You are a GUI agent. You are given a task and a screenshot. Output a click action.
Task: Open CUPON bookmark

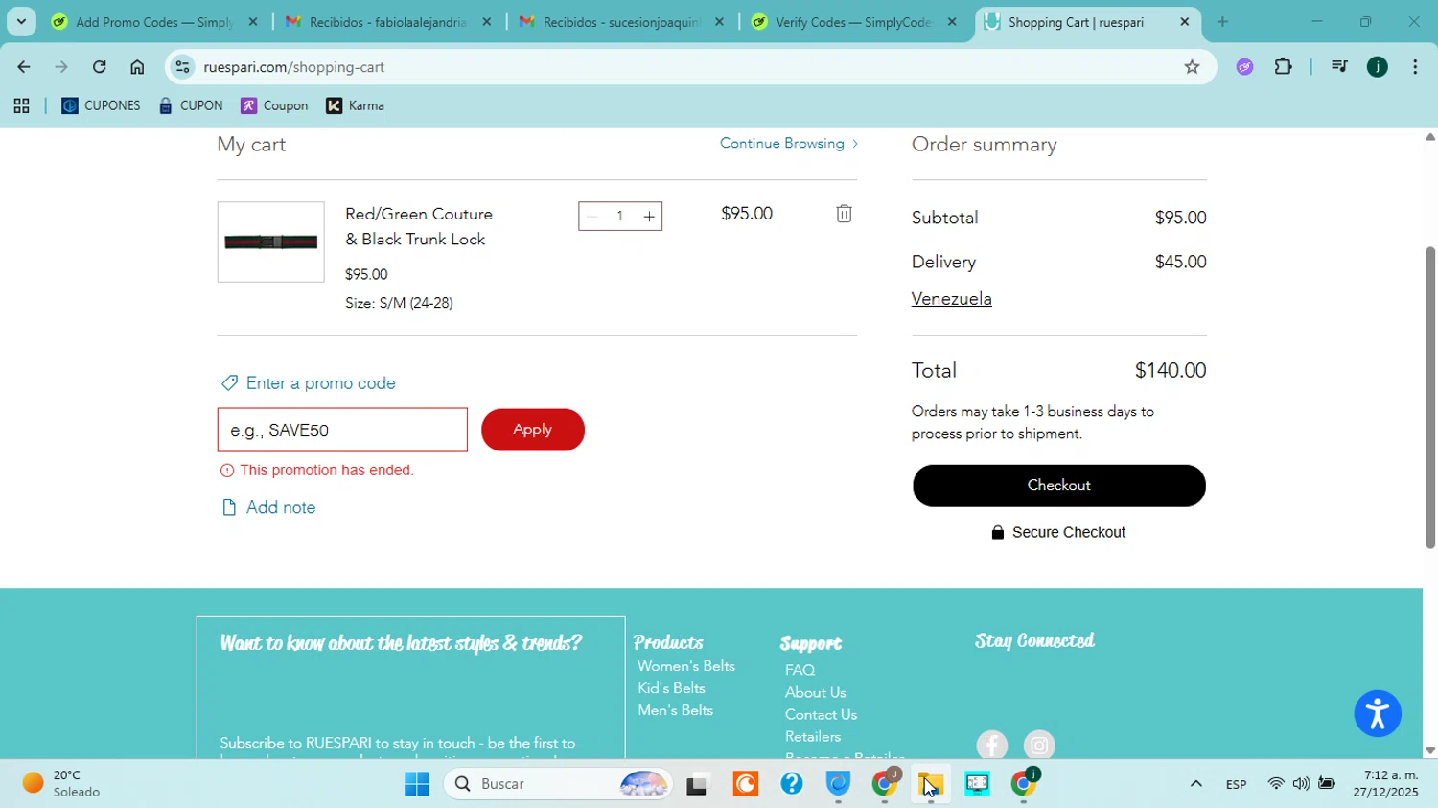pos(191,106)
